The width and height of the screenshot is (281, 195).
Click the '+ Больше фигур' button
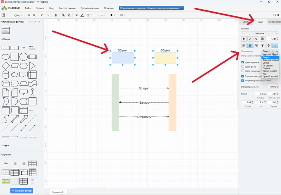pos(21,191)
